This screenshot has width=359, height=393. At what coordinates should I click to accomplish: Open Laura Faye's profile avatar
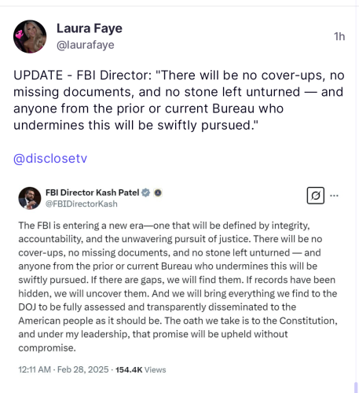30,36
